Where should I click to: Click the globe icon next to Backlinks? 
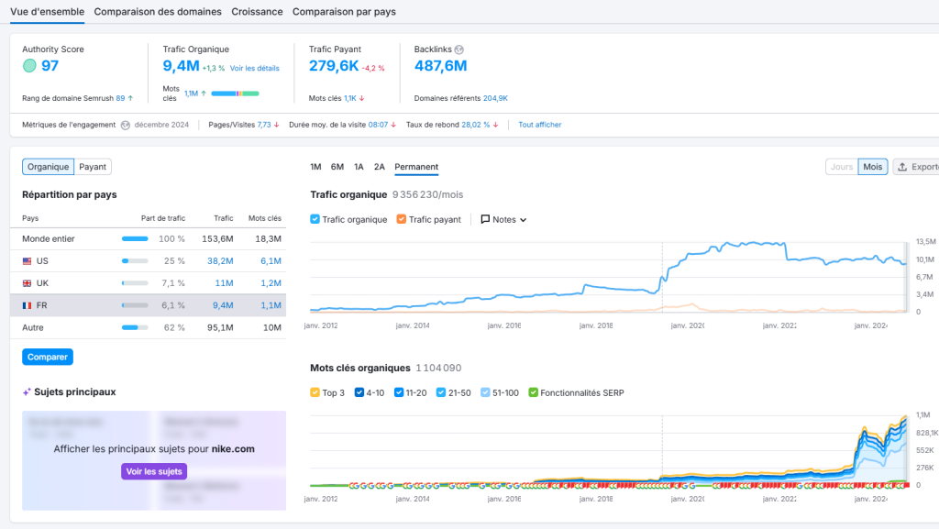pyautogui.click(x=458, y=50)
